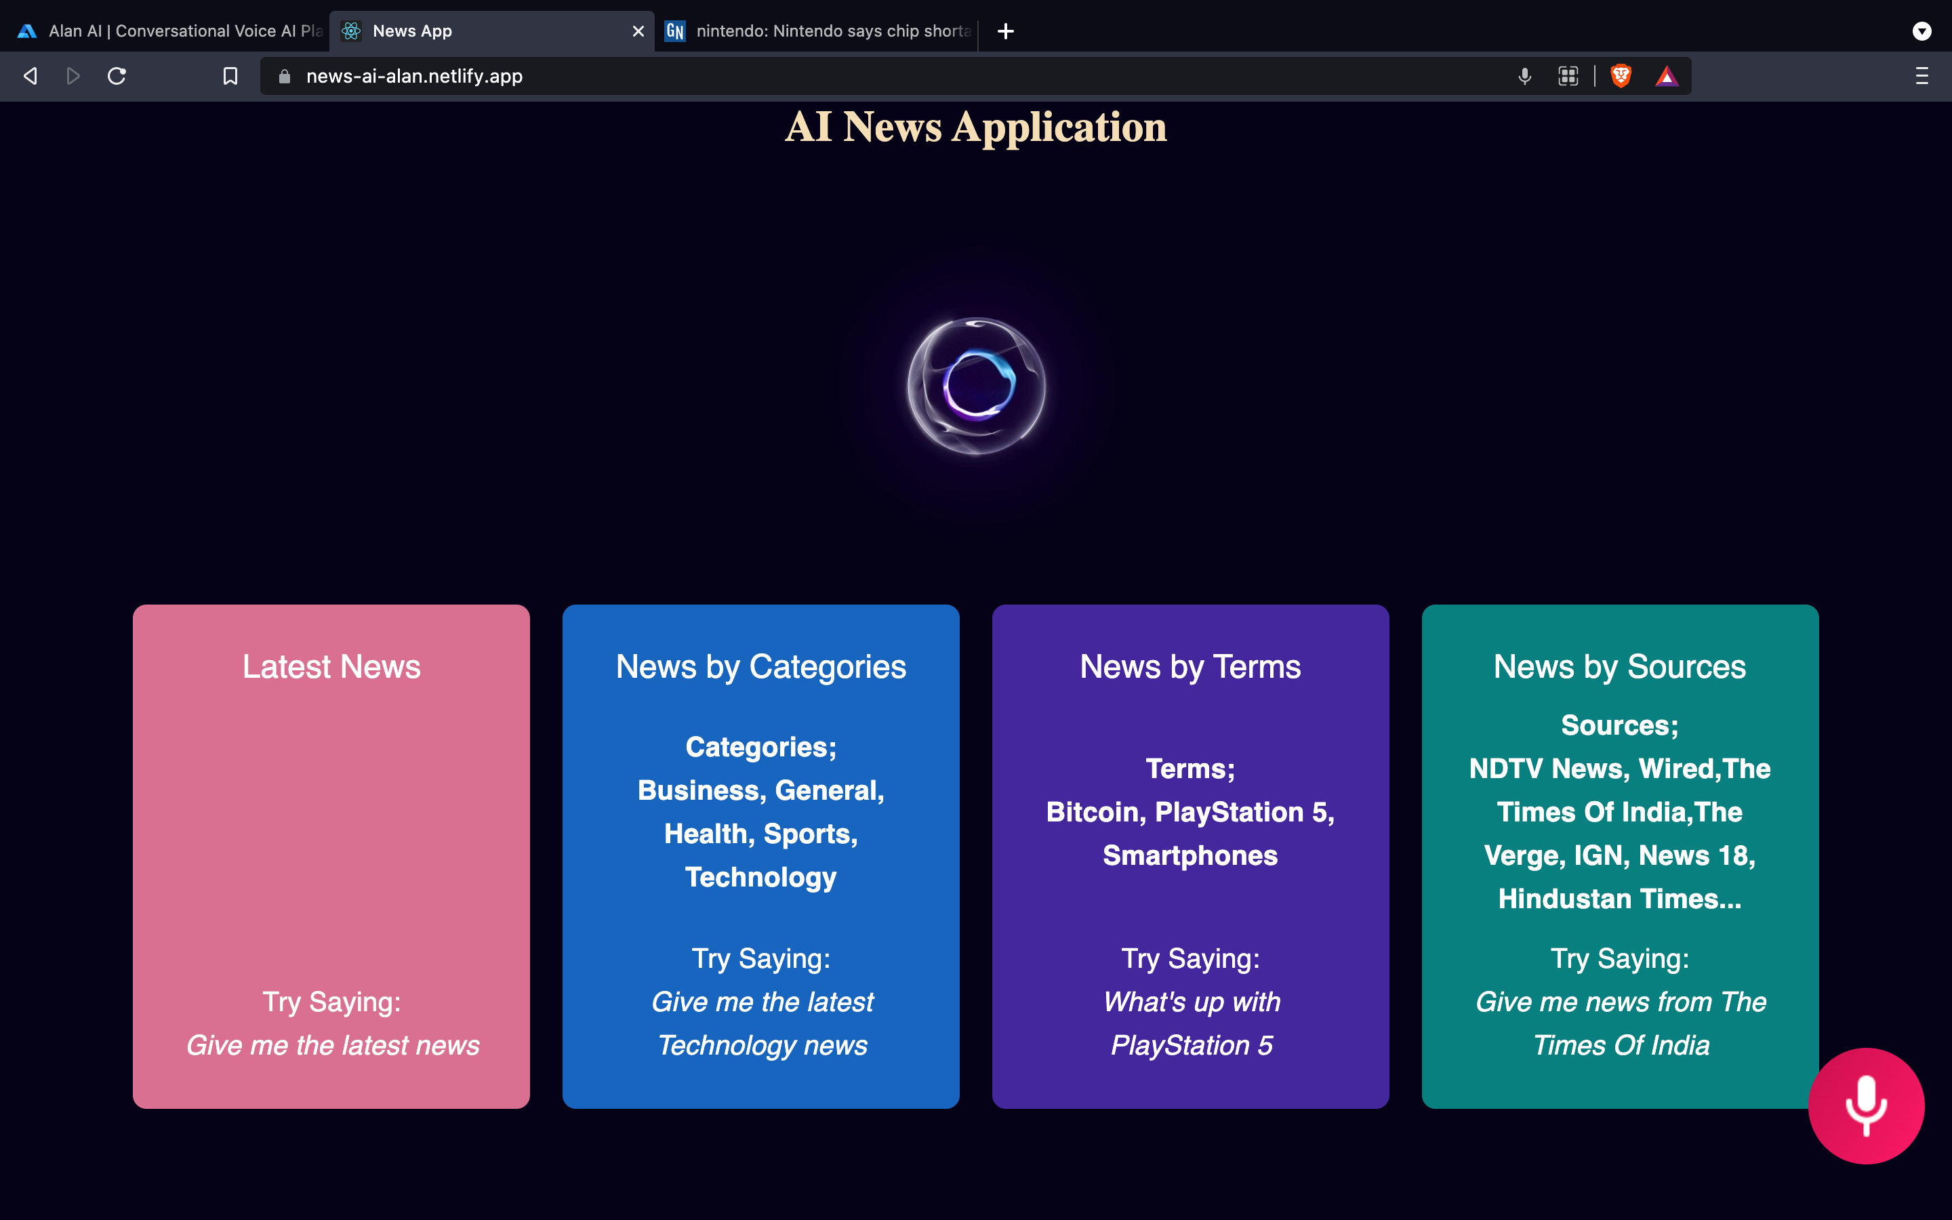The height and width of the screenshot is (1220, 1952).
Task: Go back to the previous page
Action: (30, 76)
